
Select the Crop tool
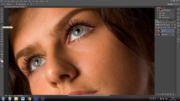(2, 19)
